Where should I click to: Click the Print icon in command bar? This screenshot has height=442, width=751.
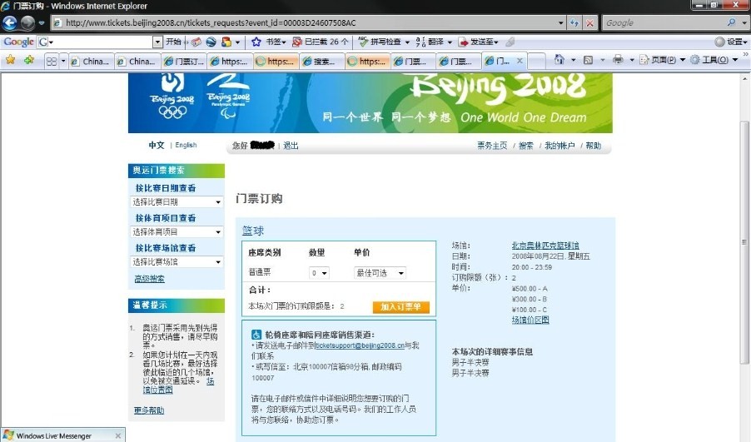618,60
